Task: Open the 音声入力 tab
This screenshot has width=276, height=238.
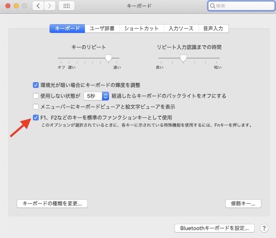Action: pyautogui.click(x=214, y=28)
